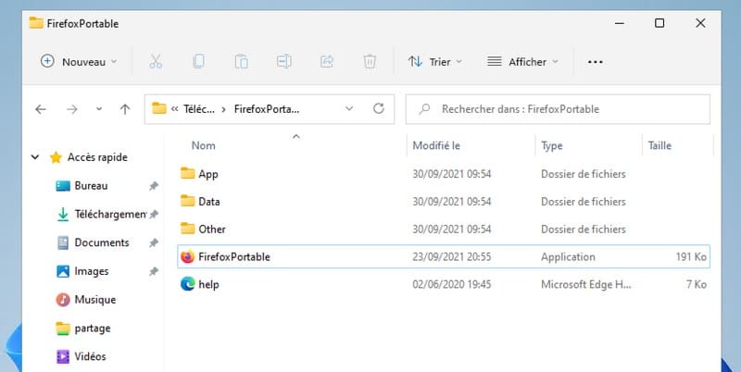Refresh the current folder view

pos(378,109)
